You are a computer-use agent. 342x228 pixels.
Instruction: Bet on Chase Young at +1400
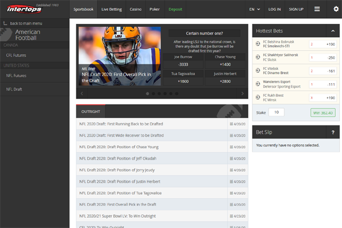coord(225,64)
